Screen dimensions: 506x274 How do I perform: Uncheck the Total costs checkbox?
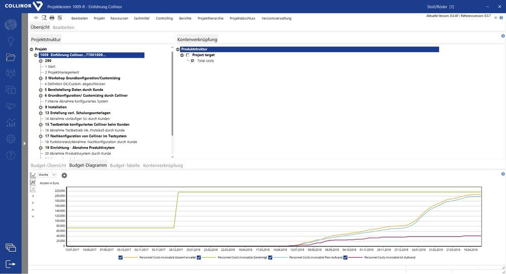192,61
